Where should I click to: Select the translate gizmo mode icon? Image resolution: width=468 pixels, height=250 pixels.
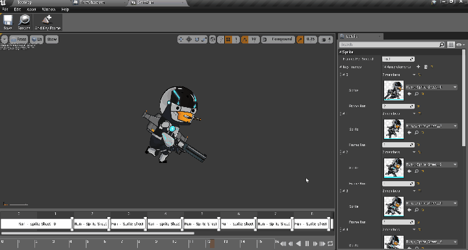[181, 40]
